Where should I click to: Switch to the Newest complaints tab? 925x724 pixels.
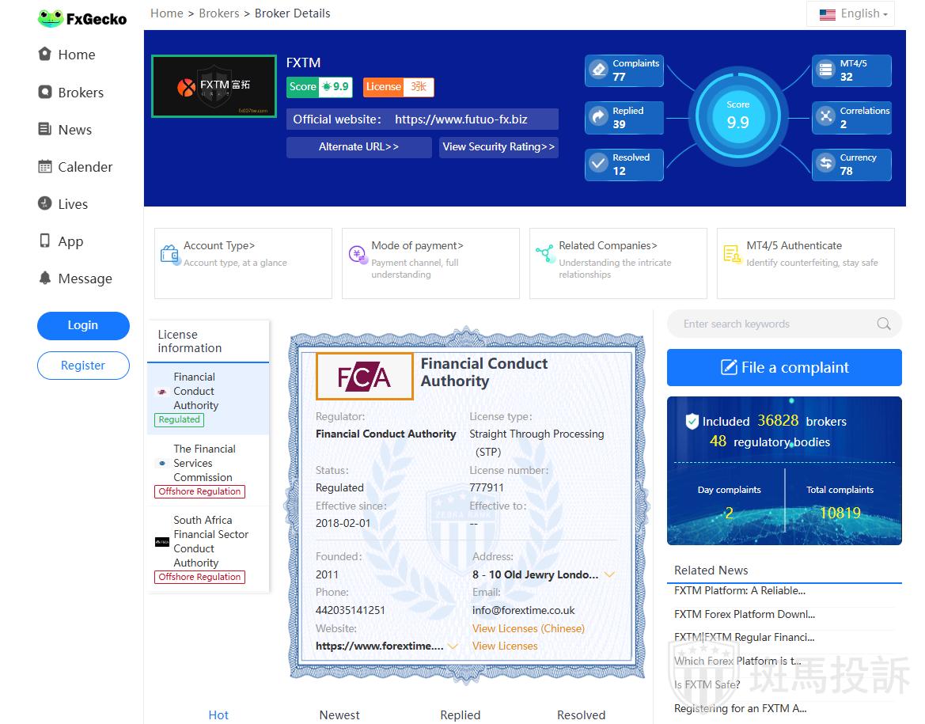(339, 715)
